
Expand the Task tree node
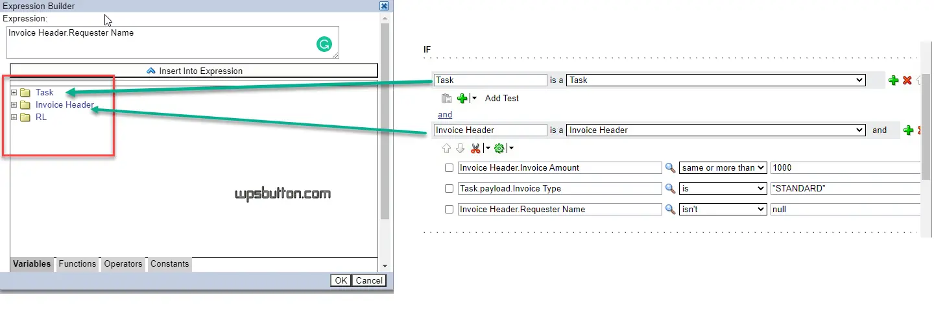click(14, 93)
